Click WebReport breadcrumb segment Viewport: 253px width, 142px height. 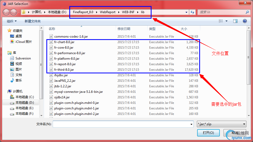[108, 12]
